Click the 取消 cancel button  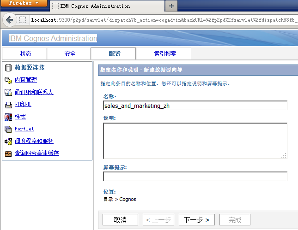pos(120,220)
